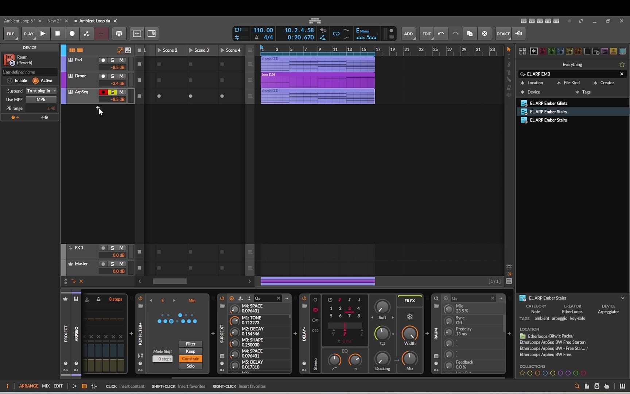Image resolution: width=630 pixels, height=394 pixels.
Task: Mute the Master track
Action: click(x=121, y=264)
